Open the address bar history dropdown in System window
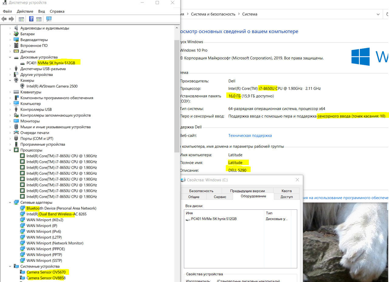389x282 pixels. click(378, 14)
